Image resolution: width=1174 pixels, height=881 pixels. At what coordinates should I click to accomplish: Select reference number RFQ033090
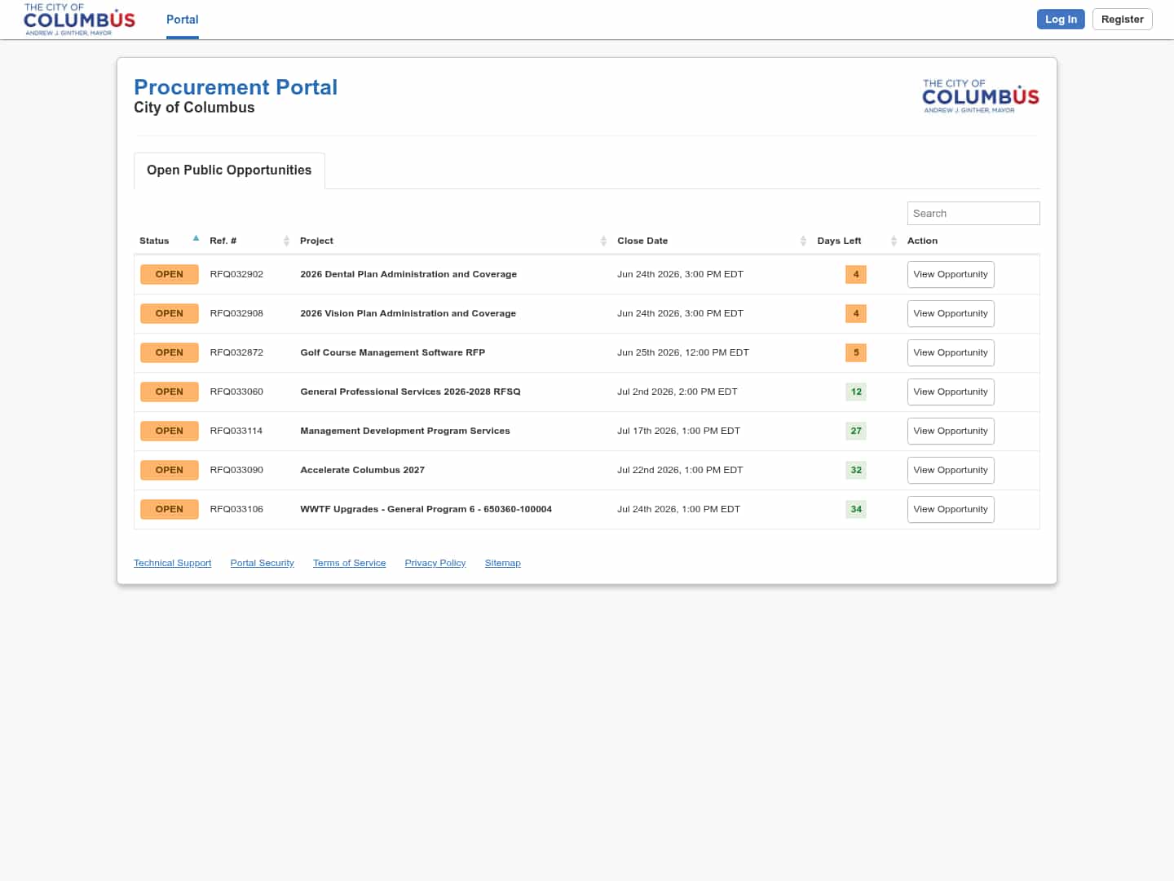click(236, 470)
